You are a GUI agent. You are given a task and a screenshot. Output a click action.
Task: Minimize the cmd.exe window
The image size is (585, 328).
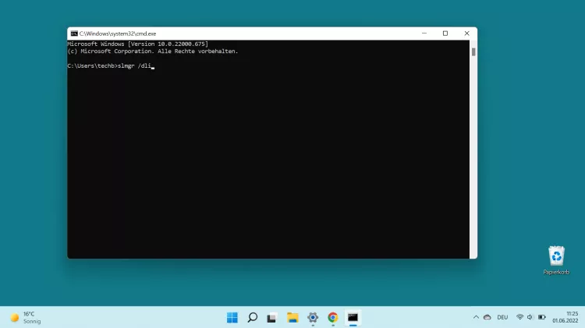(x=424, y=34)
